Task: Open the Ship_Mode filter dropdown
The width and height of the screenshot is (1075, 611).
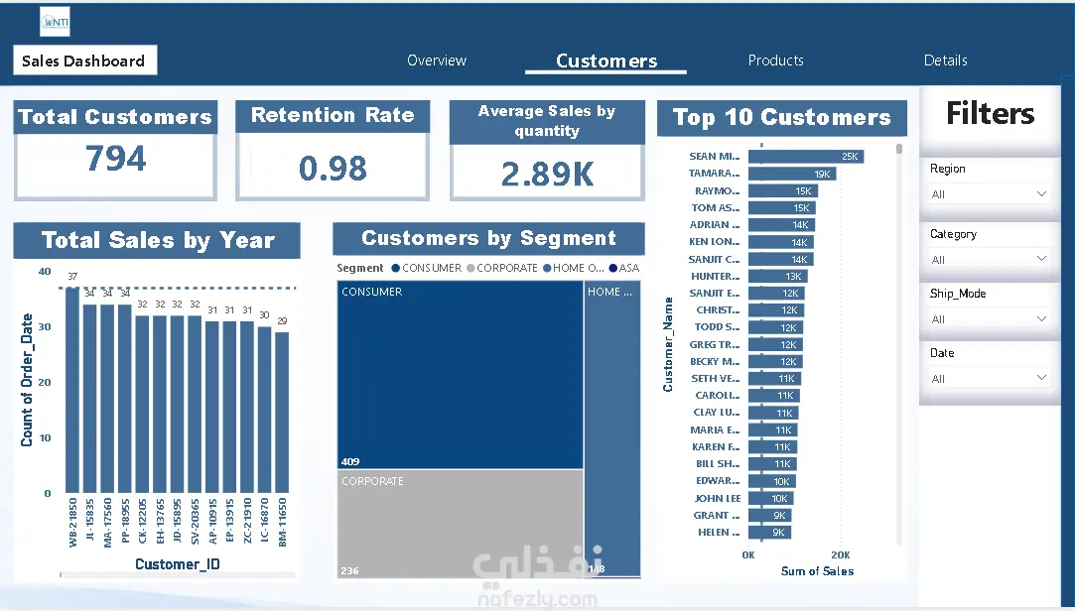Action: 989,319
